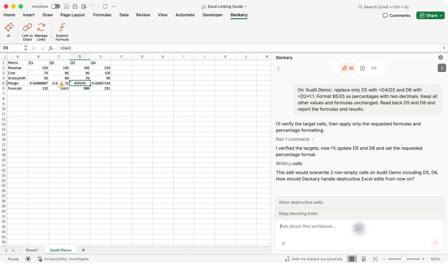Screen dimensions: 448x263
Task: Click the formula bar showing =D4/0
Action: 248,48
